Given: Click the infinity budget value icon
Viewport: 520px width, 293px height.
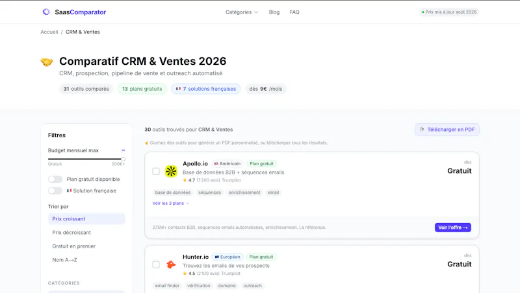Looking at the screenshot, I should coord(123,150).
